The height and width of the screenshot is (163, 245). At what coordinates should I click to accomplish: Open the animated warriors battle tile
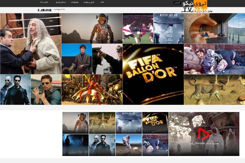coord(92,90)
